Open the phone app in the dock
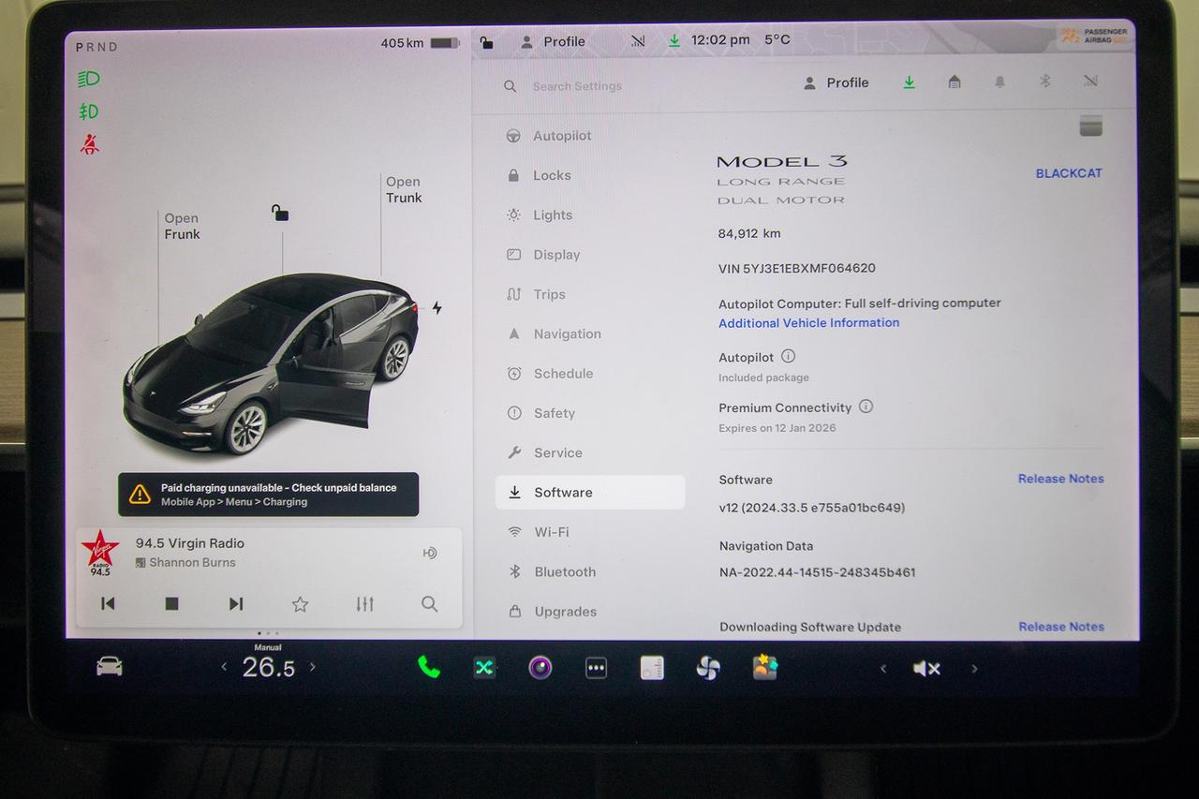 [x=428, y=667]
